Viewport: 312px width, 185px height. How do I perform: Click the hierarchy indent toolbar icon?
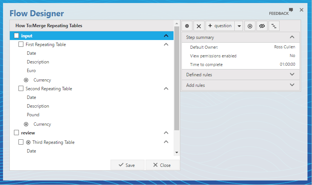click(274, 26)
